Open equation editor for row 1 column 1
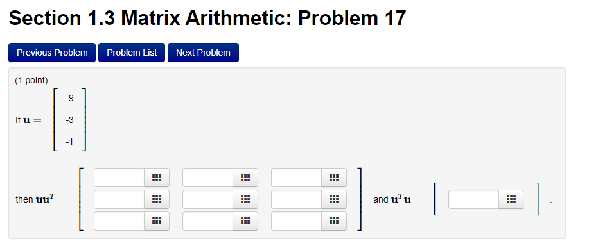Screen dimensions: 616x248 [x=157, y=178]
